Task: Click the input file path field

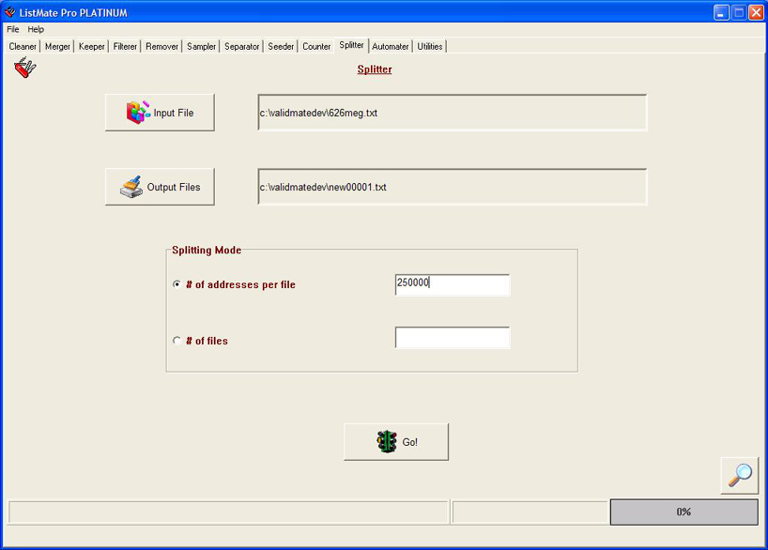Action: click(x=452, y=113)
